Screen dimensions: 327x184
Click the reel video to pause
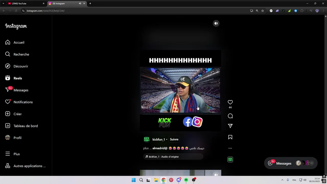pyautogui.click(x=180, y=90)
